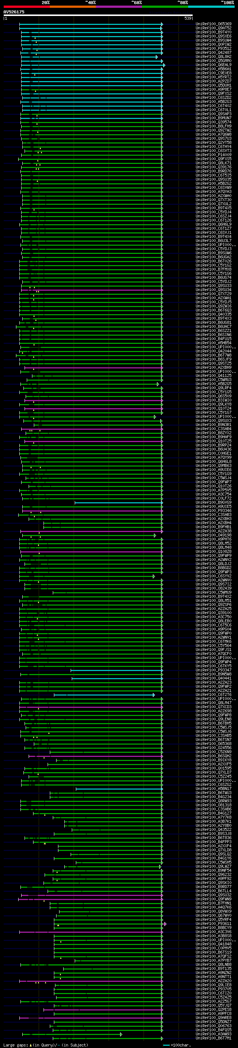Click the cyan alignment bar for UniRef100_B9GVG9

click(x=118, y=503)
